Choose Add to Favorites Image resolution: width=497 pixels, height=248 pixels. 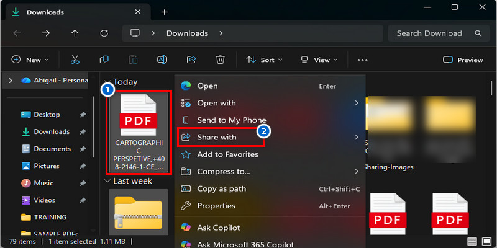(270, 154)
